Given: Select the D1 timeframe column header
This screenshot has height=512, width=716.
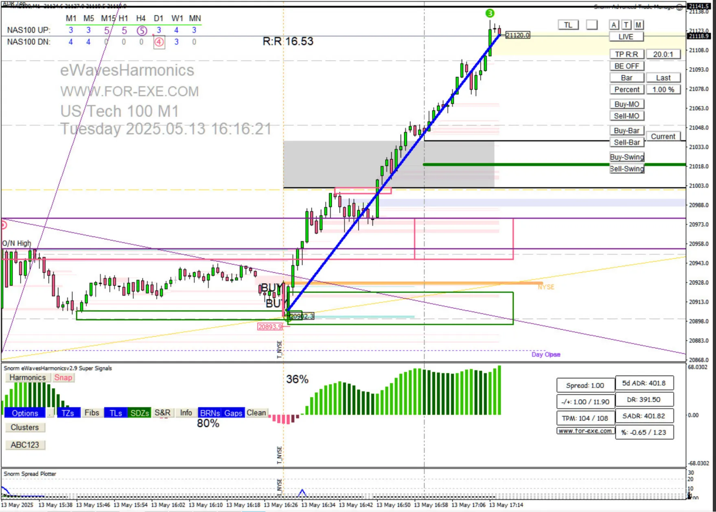Looking at the screenshot, I should [159, 18].
